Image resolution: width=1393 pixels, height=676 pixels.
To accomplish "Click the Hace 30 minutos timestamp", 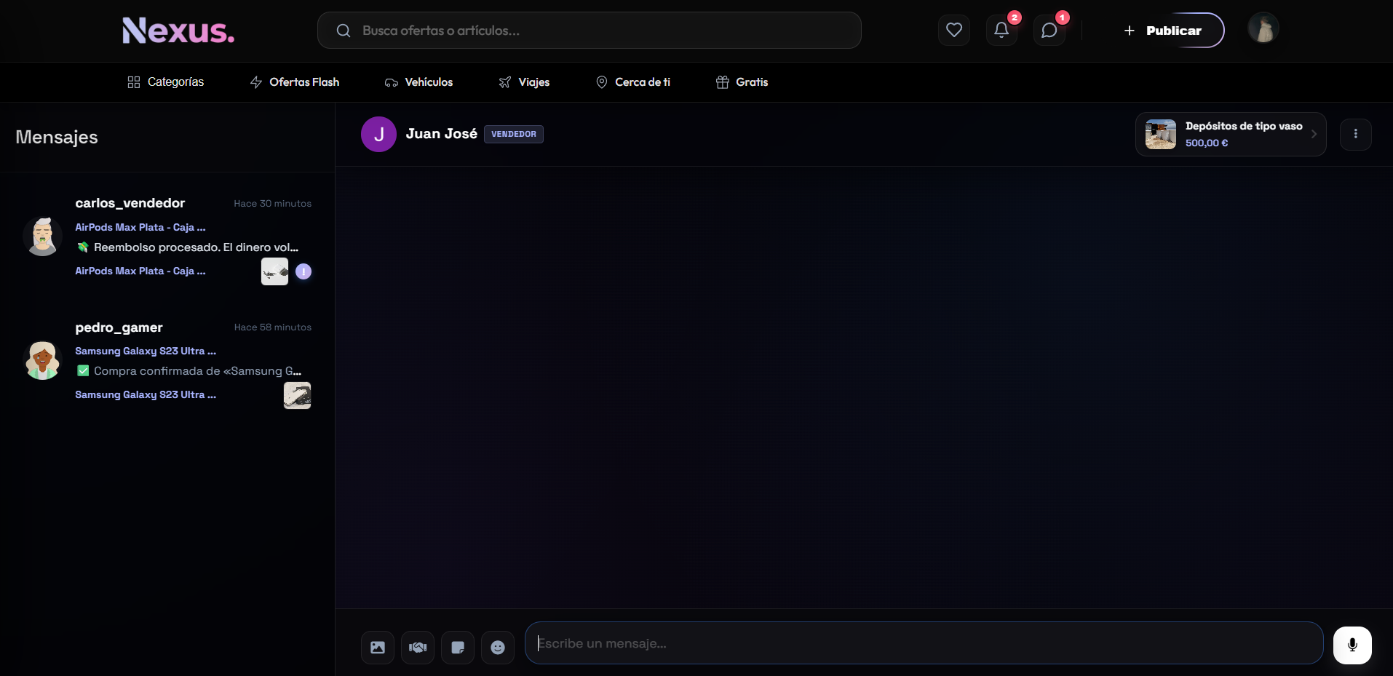I will (x=272, y=204).
